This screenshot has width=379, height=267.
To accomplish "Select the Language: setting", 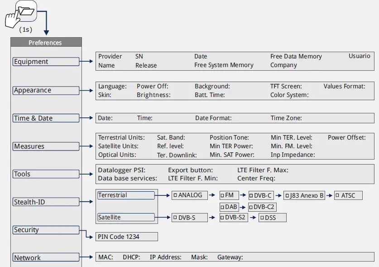I will tap(112, 87).
